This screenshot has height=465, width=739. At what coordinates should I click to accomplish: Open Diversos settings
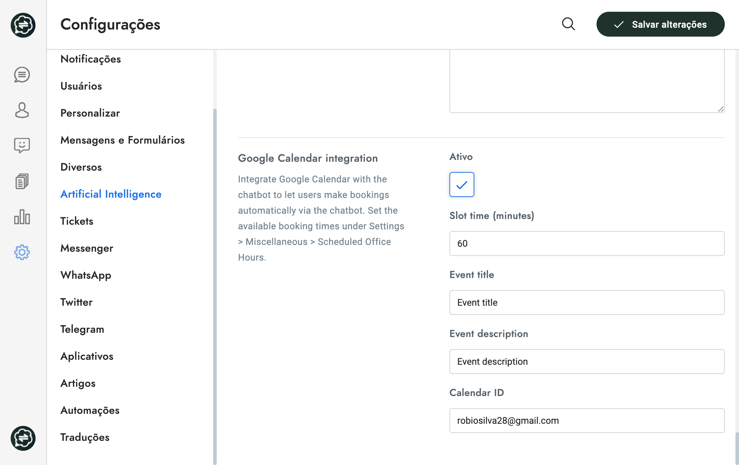81,167
